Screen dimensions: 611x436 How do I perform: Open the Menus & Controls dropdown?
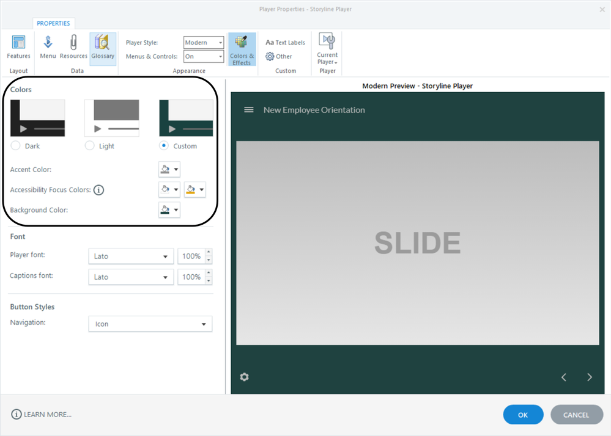(204, 56)
